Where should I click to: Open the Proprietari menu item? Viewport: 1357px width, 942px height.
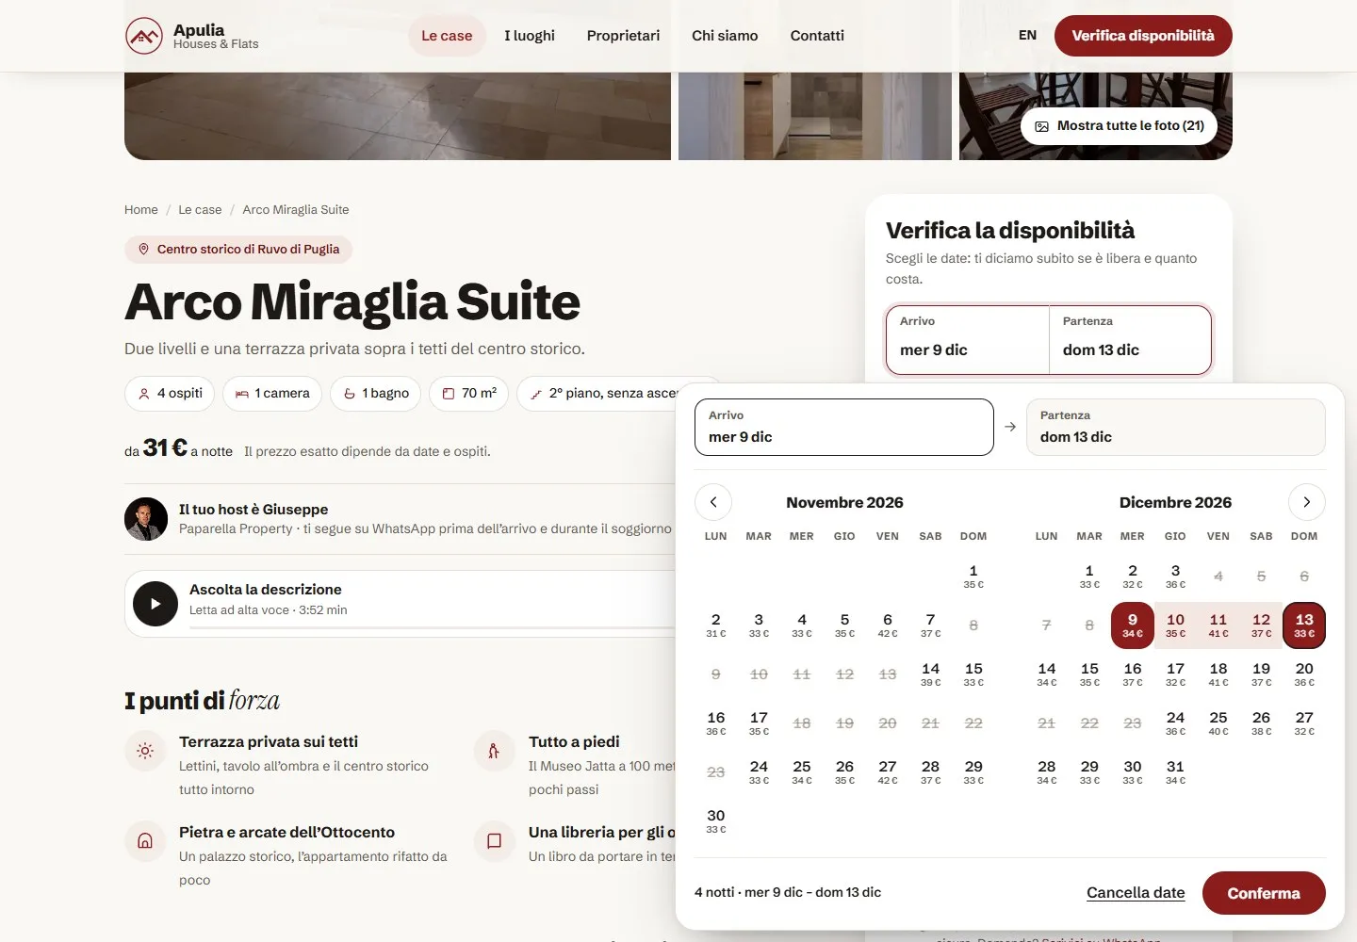coord(623,36)
